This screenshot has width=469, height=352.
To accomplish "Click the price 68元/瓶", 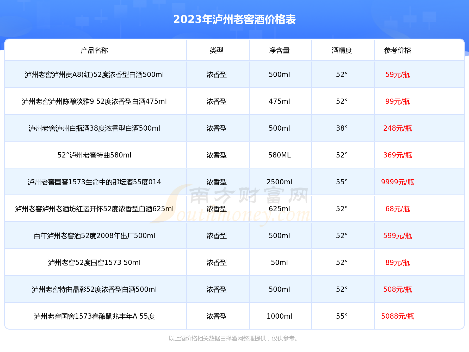I will click(x=398, y=209).
